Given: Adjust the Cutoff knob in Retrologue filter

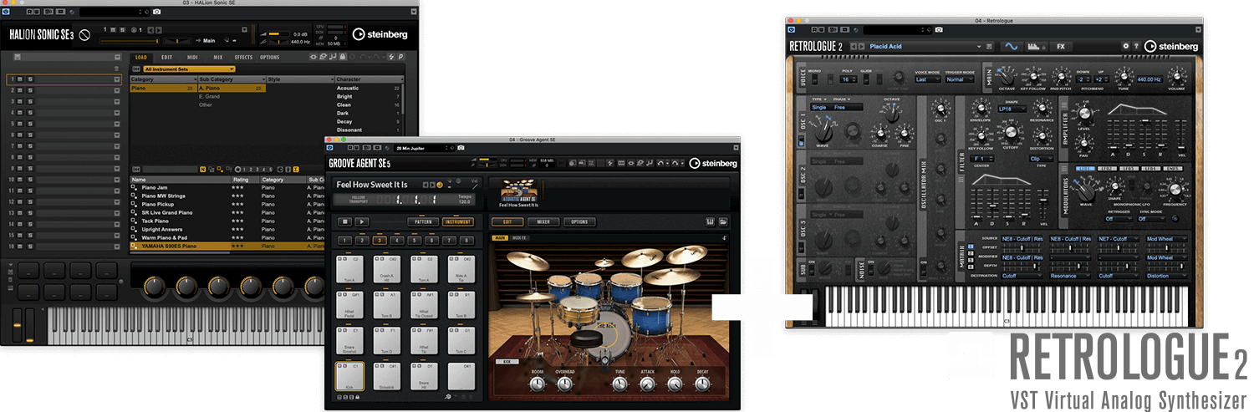Looking at the screenshot, I should click(x=1010, y=132).
